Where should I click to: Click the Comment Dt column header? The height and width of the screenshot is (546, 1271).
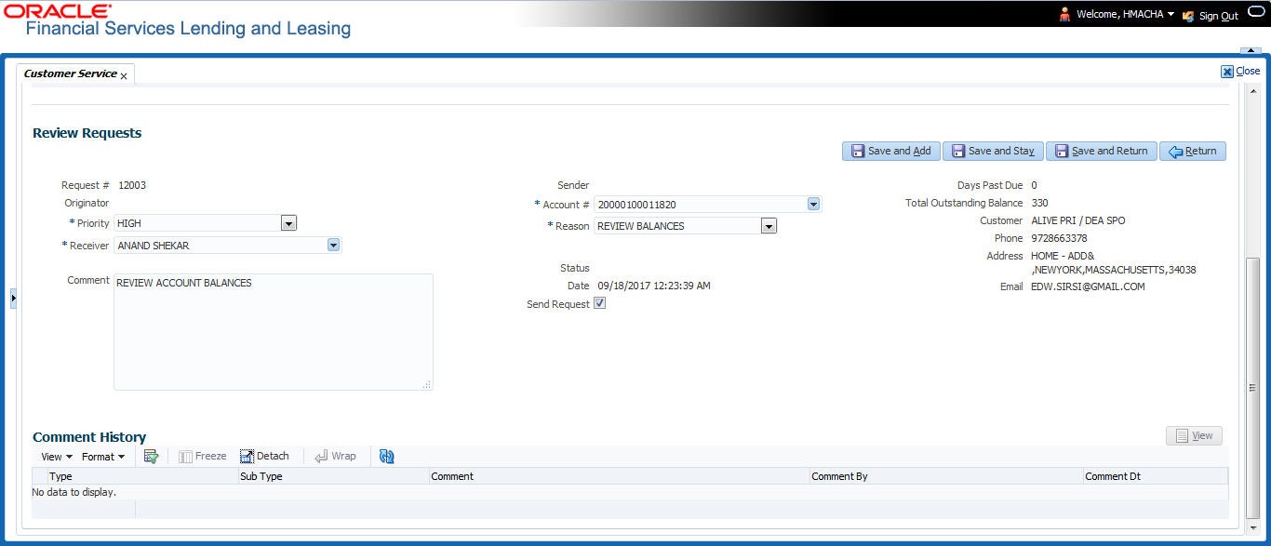tap(1156, 476)
